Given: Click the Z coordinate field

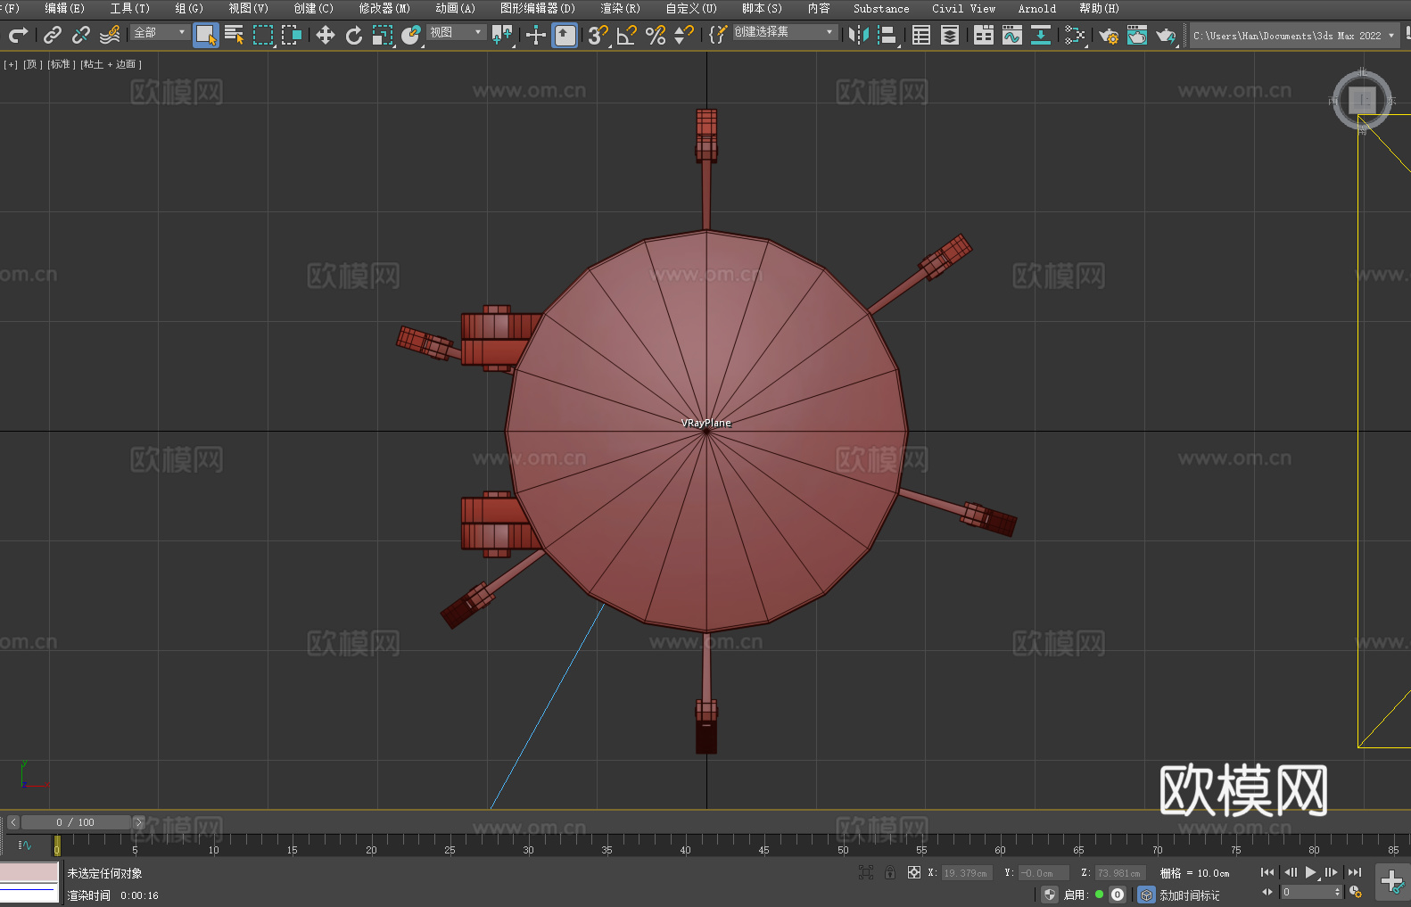Looking at the screenshot, I should [x=1118, y=873].
